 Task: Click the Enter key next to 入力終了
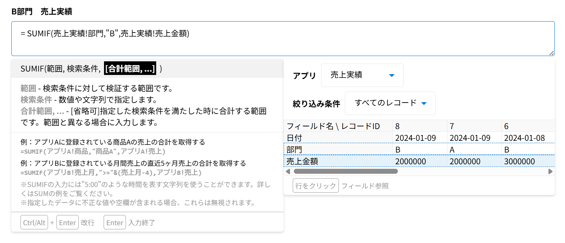[x=115, y=223]
